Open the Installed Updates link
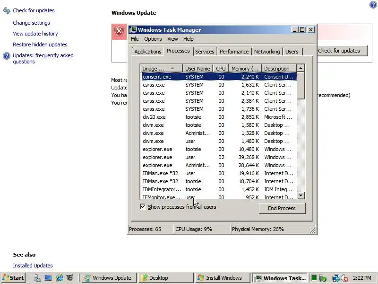This screenshot has width=378, height=284. 33,266
